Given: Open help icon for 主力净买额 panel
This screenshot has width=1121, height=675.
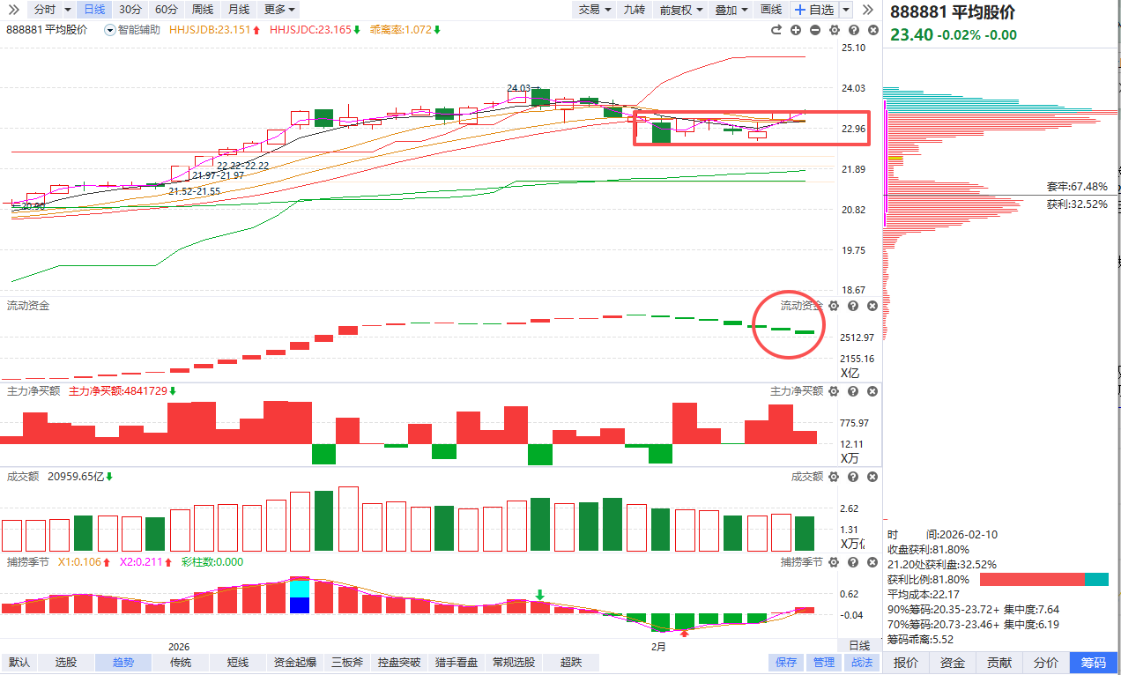Looking at the screenshot, I should tap(853, 391).
